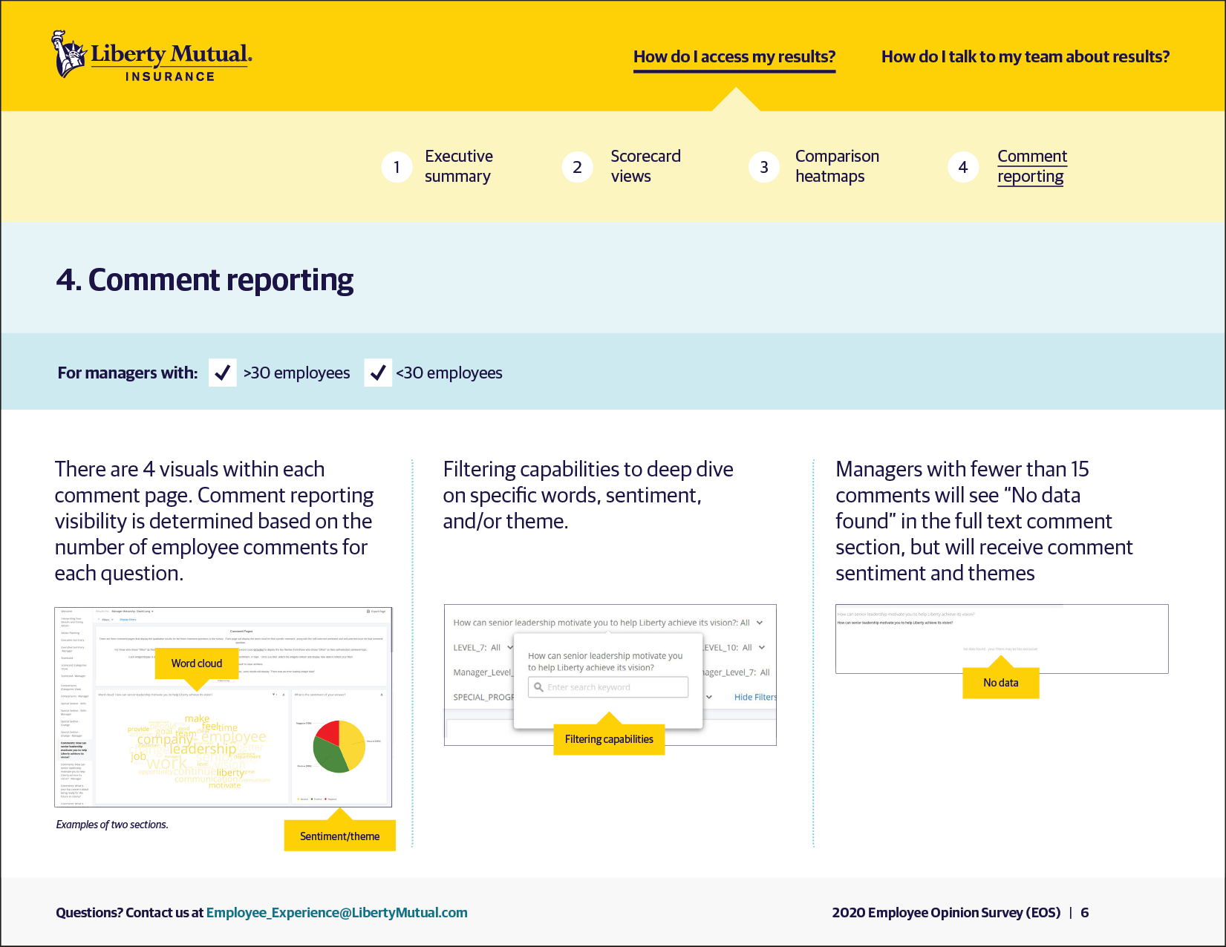Image resolution: width=1226 pixels, height=947 pixels.
Task: Click the search magnifier icon in keyword field
Action: coord(538,687)
